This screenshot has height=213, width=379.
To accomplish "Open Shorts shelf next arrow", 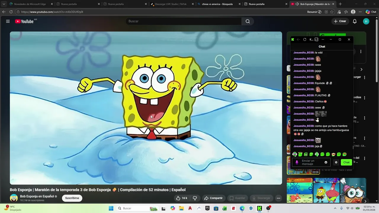I will 365,201.
